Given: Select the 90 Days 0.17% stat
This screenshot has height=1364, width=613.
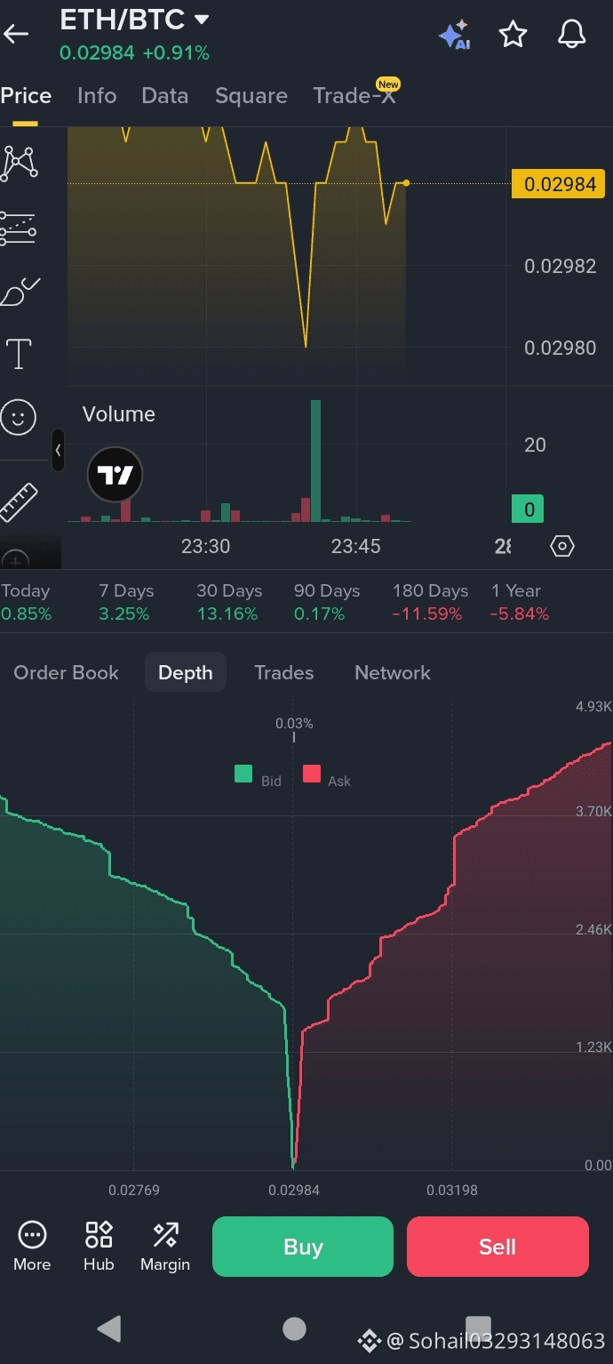Looking at the screenshot, I should pos(327,602).
